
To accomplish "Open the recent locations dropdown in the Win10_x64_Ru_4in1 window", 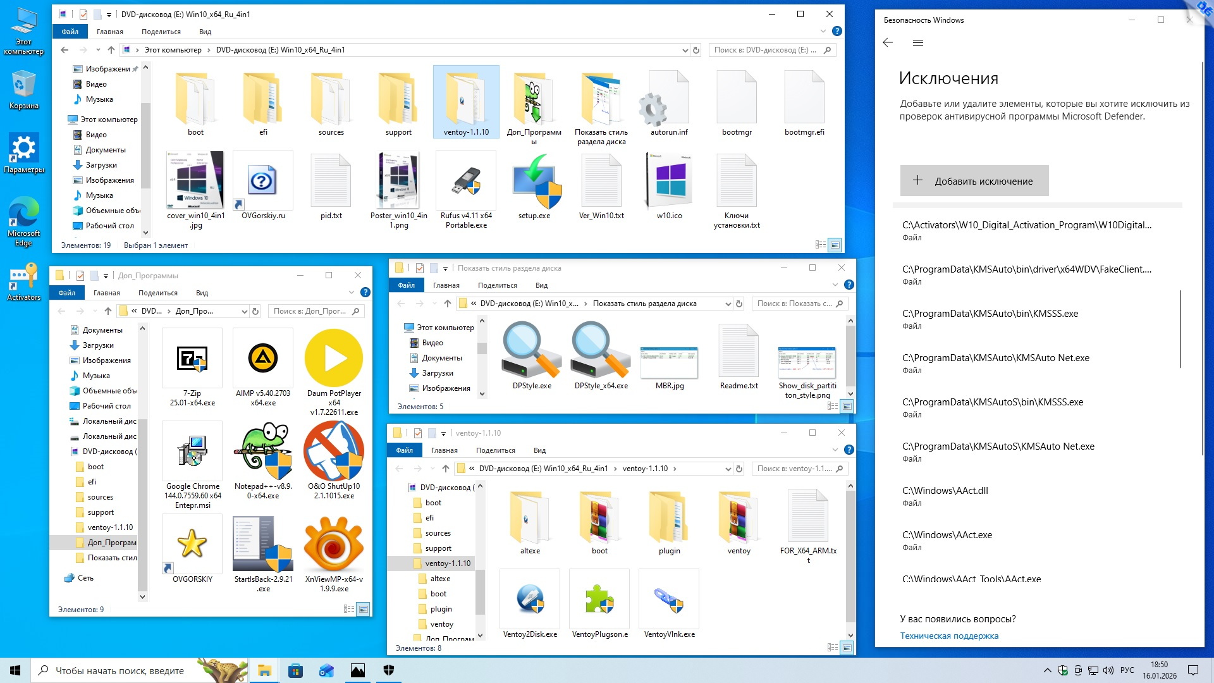I will 98,50.
